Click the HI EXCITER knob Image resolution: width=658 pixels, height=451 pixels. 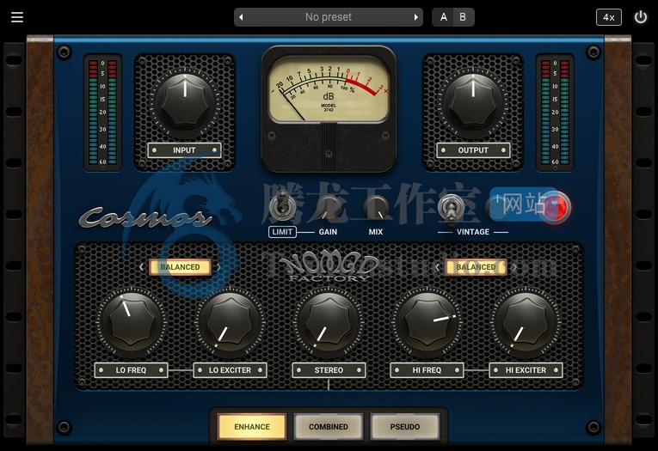pos(526,322)
